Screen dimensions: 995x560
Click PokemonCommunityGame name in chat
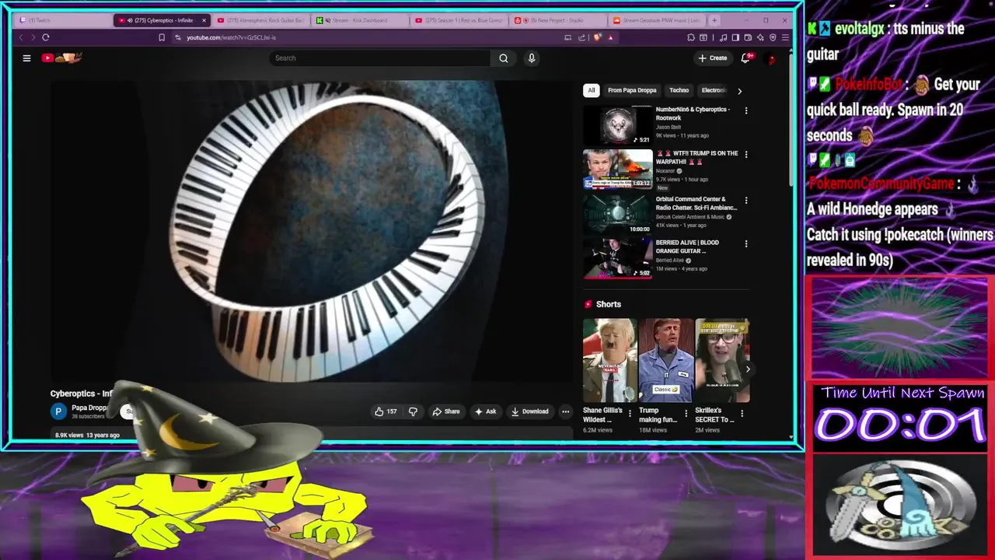881,184
